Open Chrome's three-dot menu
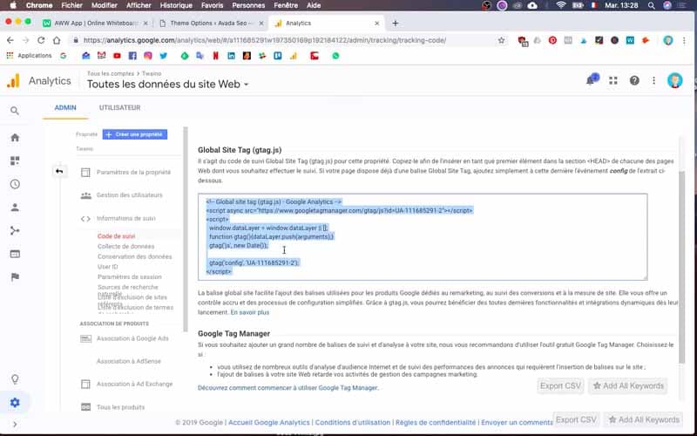Image resolution: width=697 pixels, height=436 pixels. click(684, 40)
